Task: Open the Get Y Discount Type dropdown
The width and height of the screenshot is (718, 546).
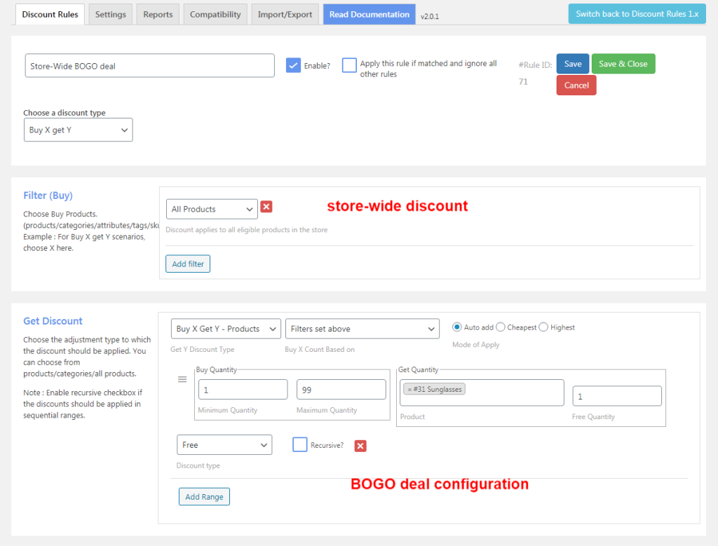Action: tap(225, 328)
